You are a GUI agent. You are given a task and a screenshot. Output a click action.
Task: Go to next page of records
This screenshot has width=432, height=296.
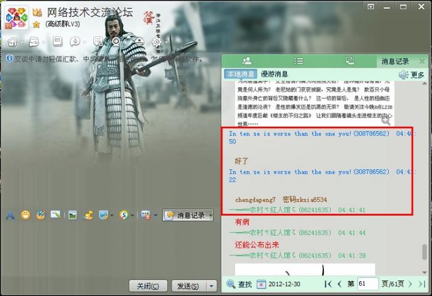pos(410,284)
